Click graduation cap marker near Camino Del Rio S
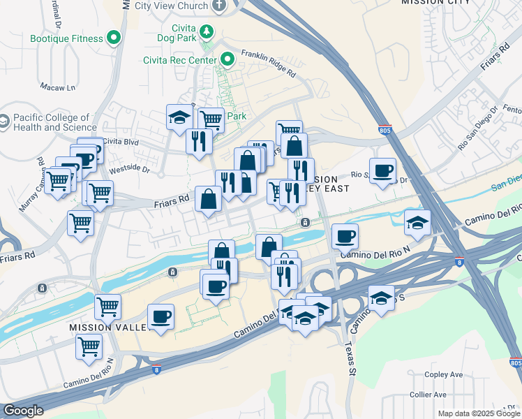522x419 pixels. pyautogui.click(x=382, y=300)
